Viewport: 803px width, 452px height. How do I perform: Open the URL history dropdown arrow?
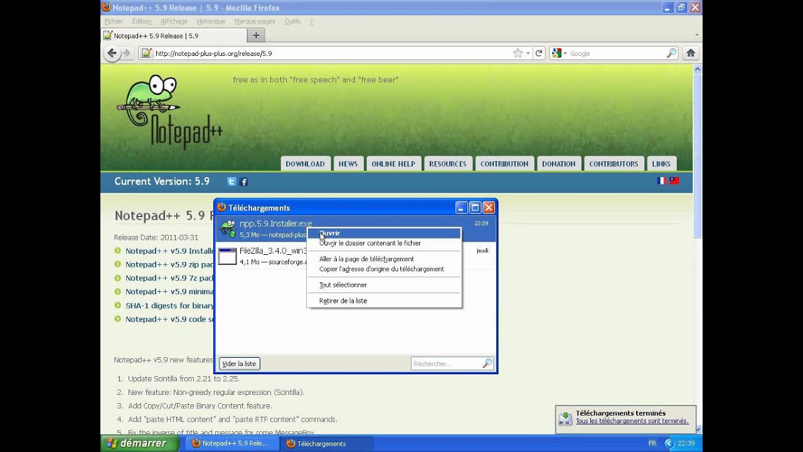pyautogui.click(x=528, y=53)
